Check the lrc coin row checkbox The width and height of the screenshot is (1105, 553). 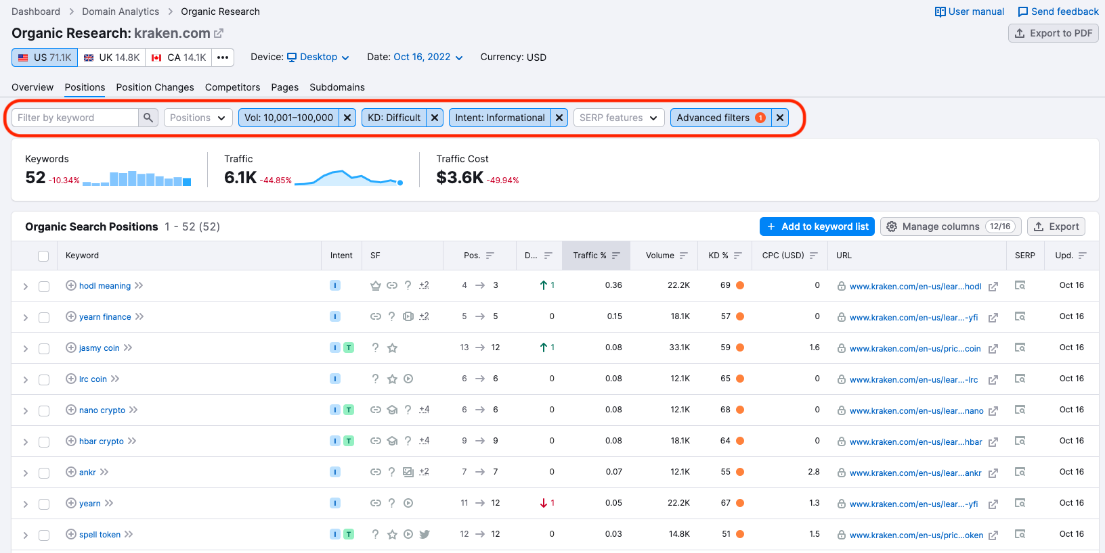pos(44,380)
